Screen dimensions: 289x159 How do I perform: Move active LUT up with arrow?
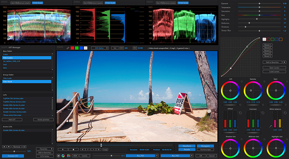pos(4,147)
